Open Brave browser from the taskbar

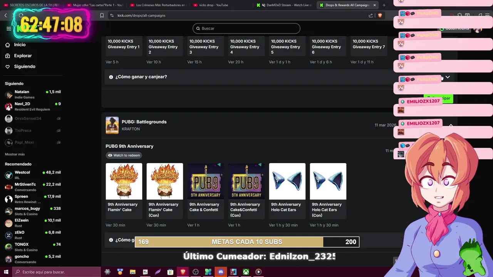tap(183, 272)
